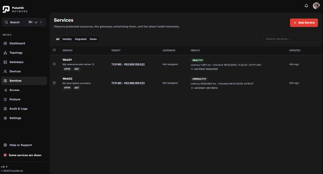Click the Search services input field

tap(291, 39)
